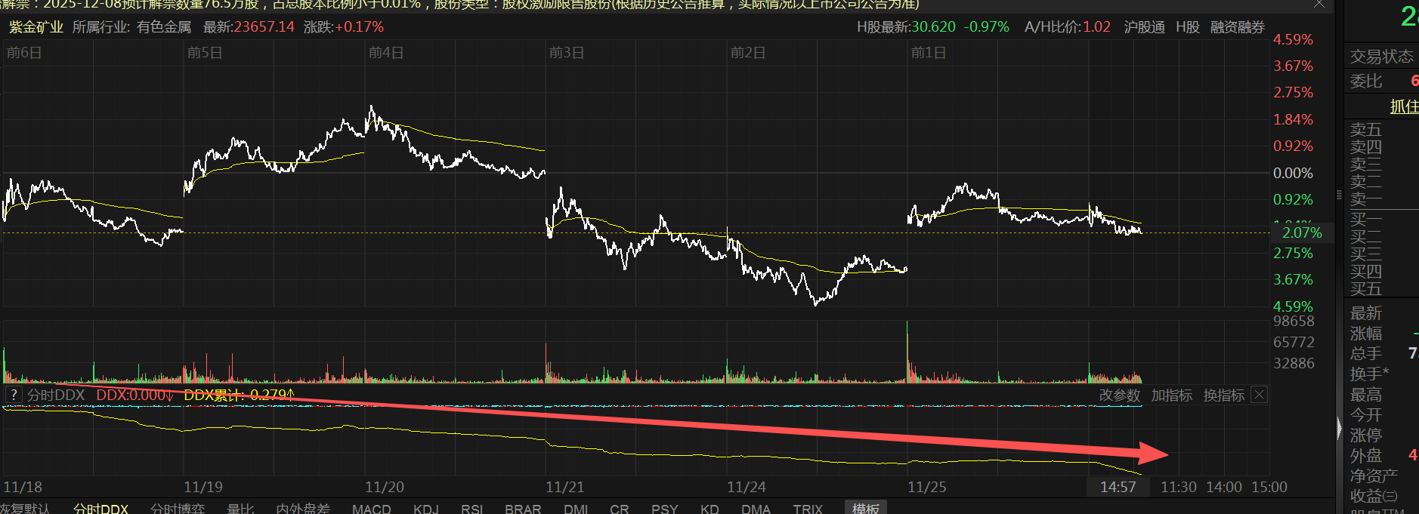The height and width of the screenshot is (514, 1419).
Task: Click the 11/24 date on the time axis
Action: coord(747,487)
